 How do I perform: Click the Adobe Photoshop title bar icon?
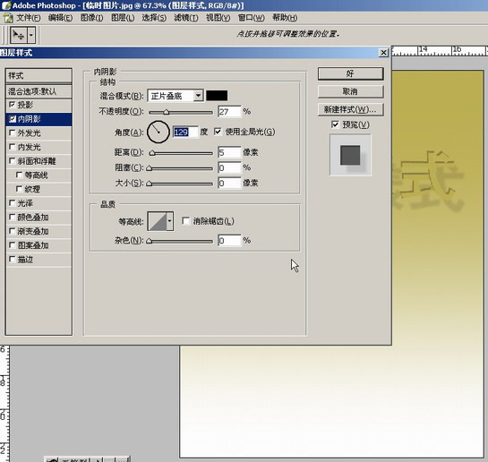click(5, 5)
